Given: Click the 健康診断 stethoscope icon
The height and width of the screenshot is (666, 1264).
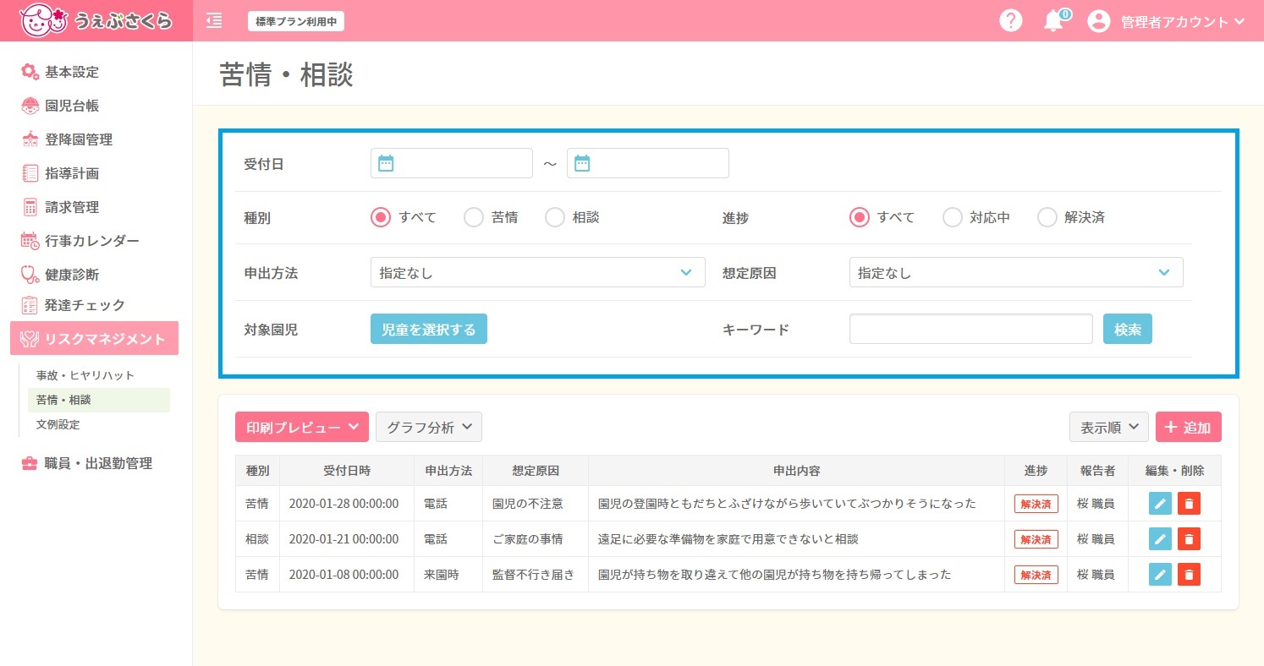Looking at the screenshot, I should (30, 274).
